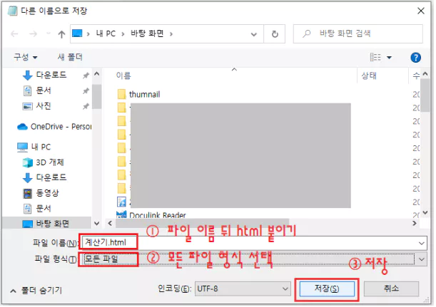
Task: Sort by the 이름 column header
Action: (123, 76)
